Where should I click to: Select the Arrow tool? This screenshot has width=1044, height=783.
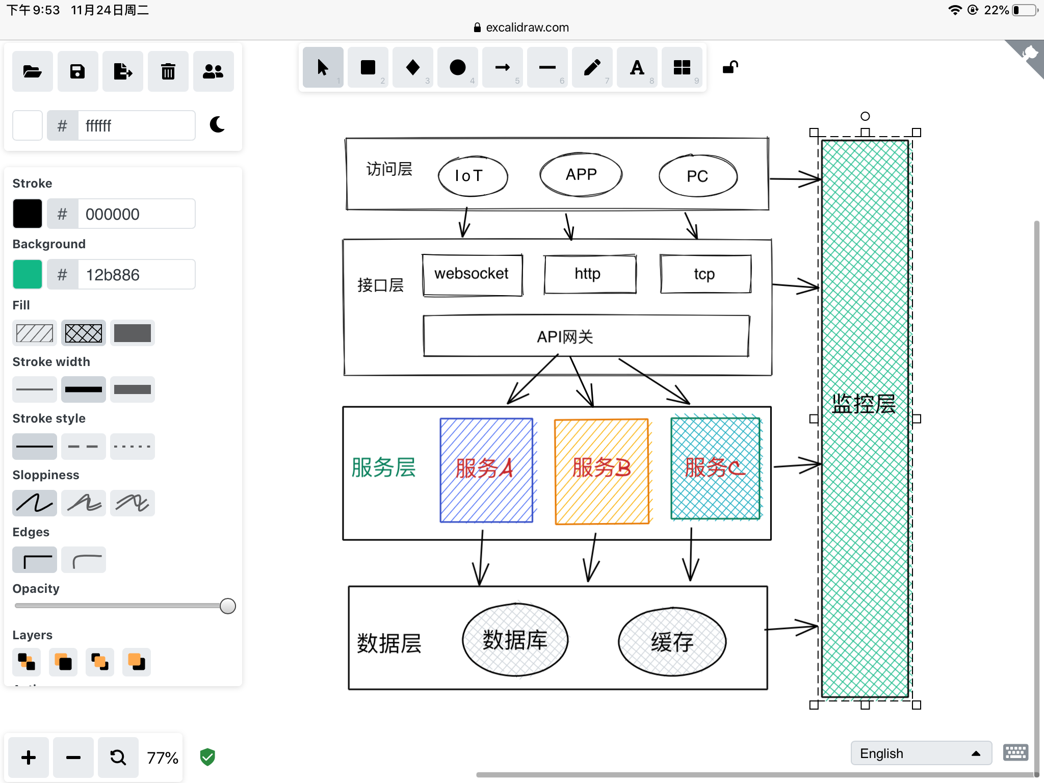[502, 67]
